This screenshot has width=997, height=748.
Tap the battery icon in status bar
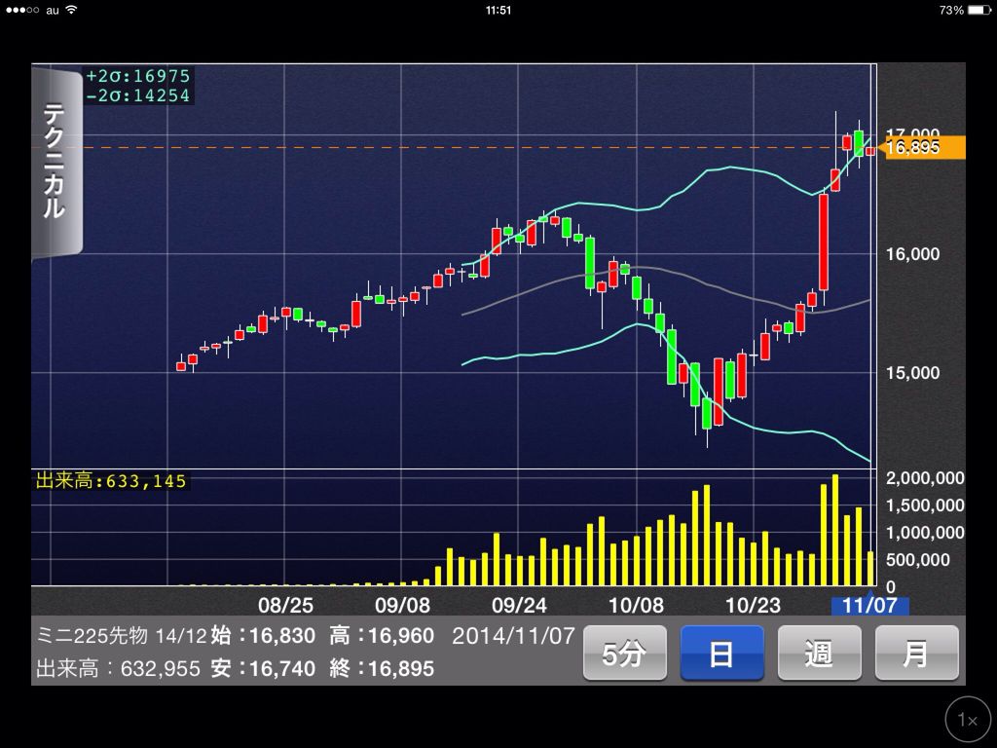point(979,10)
